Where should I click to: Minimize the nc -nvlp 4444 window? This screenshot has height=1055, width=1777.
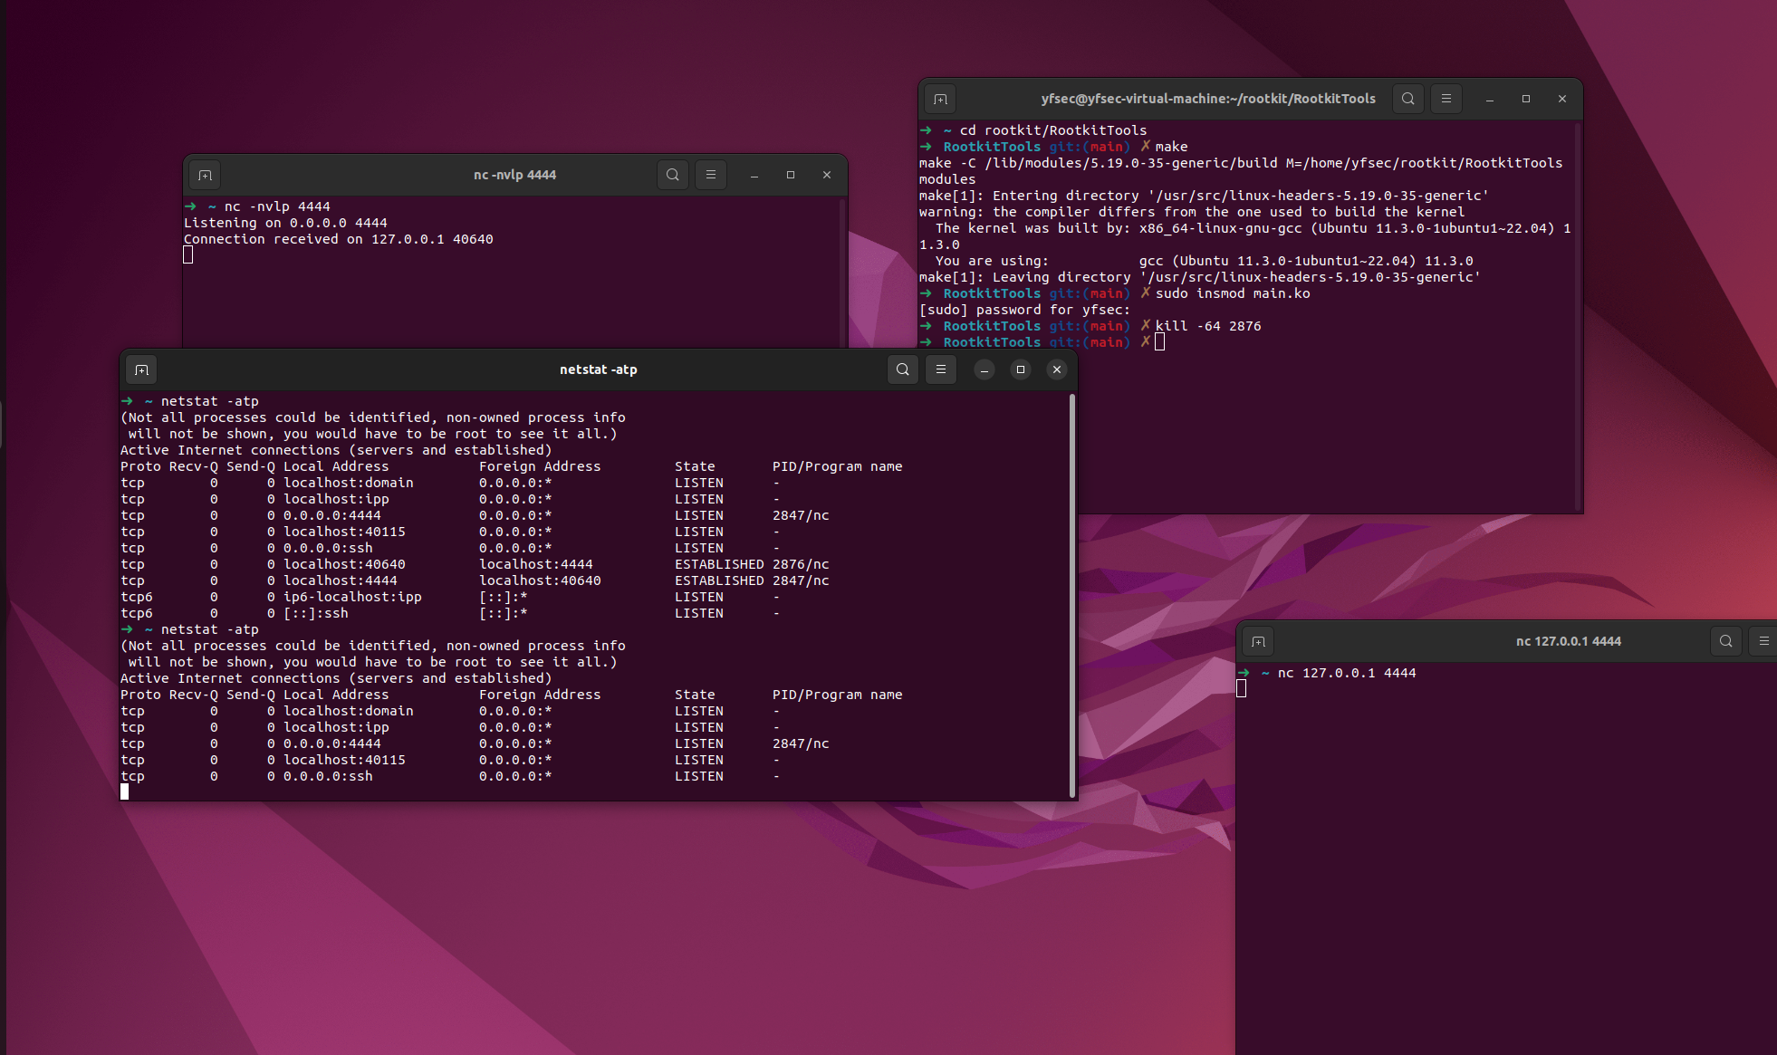(754, 175)
